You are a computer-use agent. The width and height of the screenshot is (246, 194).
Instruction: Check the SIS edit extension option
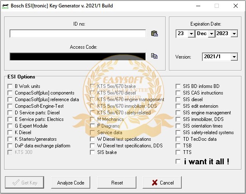(178, 106)
